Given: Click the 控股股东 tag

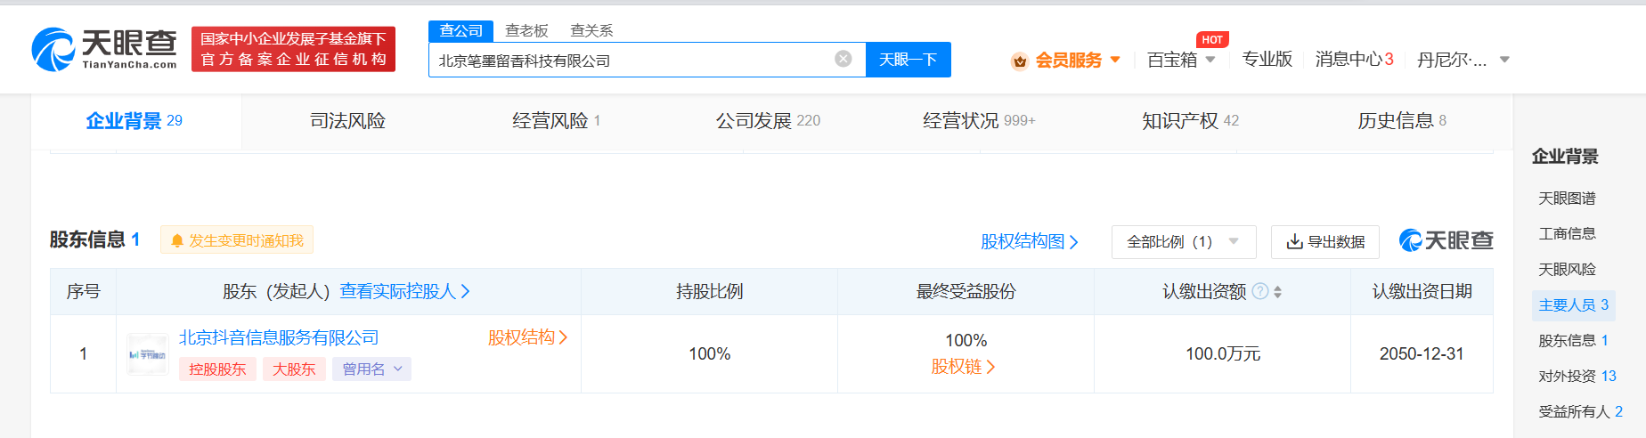Looking at the screenshot, I should (217, 369).
